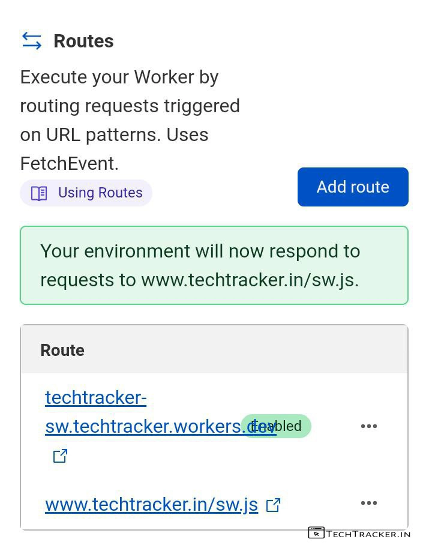This screenshot has width=432, height=551.
Task: Open three-dot menu for www.techtracker.in/sw.js route
Action: tap(368, 503)
